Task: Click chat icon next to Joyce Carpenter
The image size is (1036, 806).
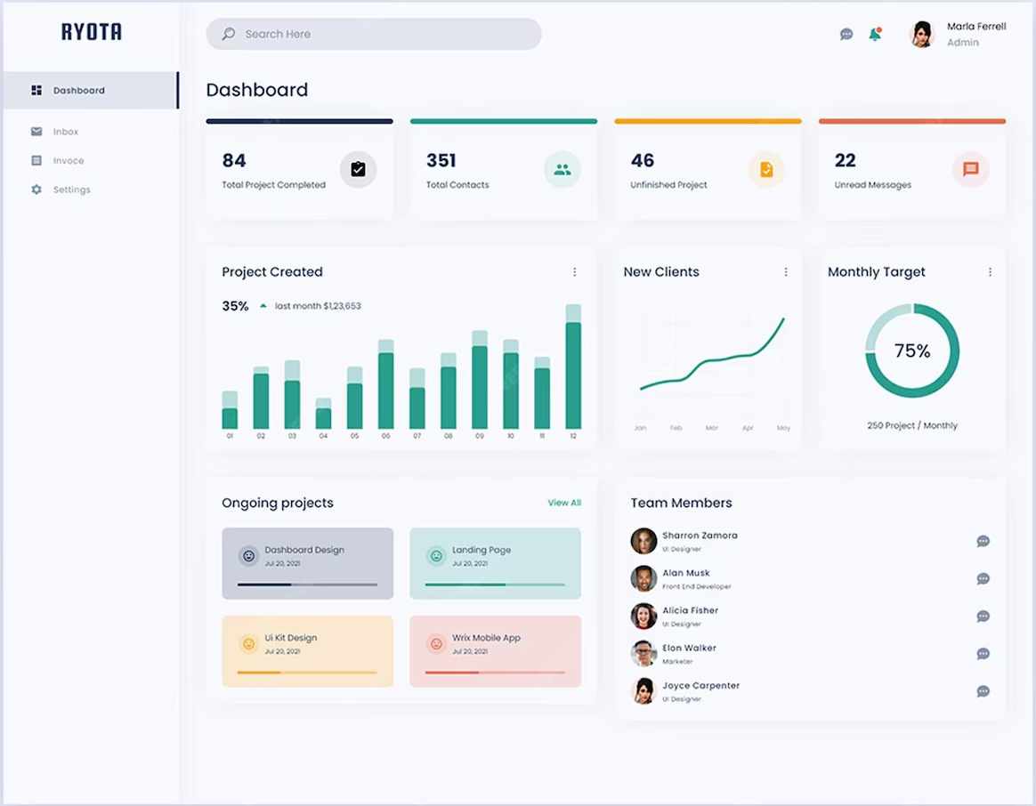Action: [x=983, y=691]
